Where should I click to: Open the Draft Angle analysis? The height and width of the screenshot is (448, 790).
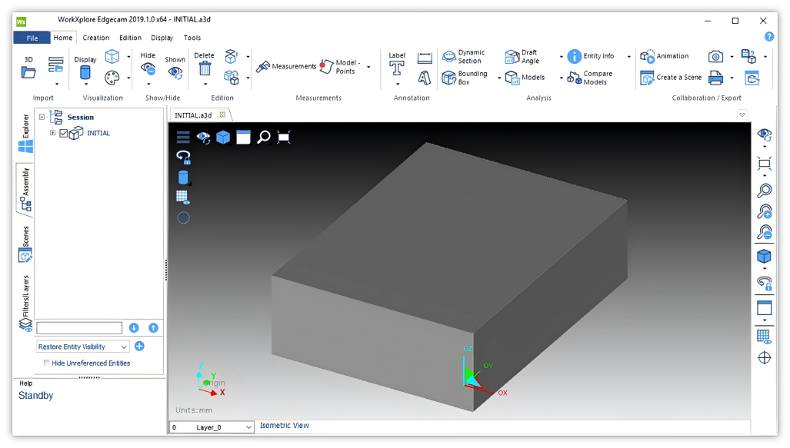(x=522, y=56)
